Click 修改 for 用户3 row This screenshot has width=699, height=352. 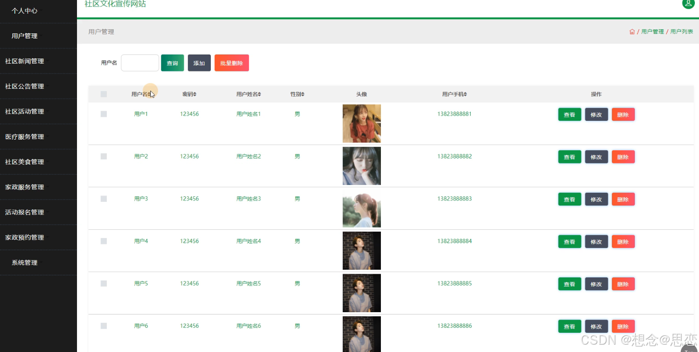tap(596, 199)
